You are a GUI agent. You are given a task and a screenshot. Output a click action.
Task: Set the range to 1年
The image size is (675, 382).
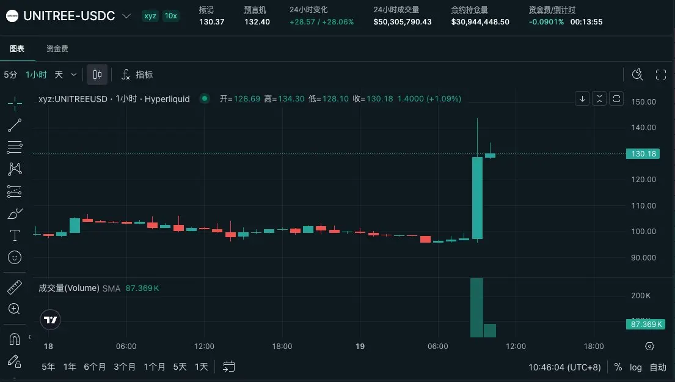[x=70, y=367]
